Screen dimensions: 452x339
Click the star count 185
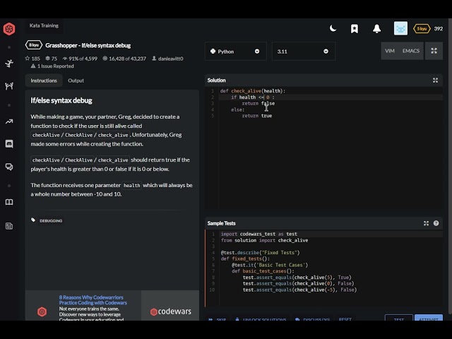pyautogui.click(x=32, y=59)
